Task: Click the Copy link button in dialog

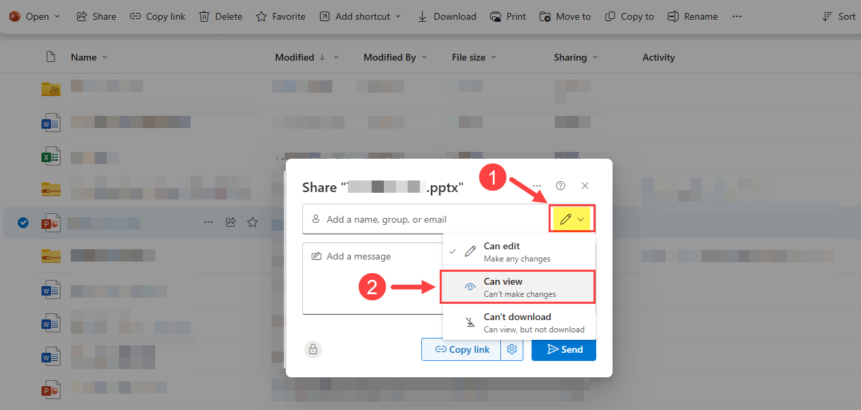Action: pos(461,349)
